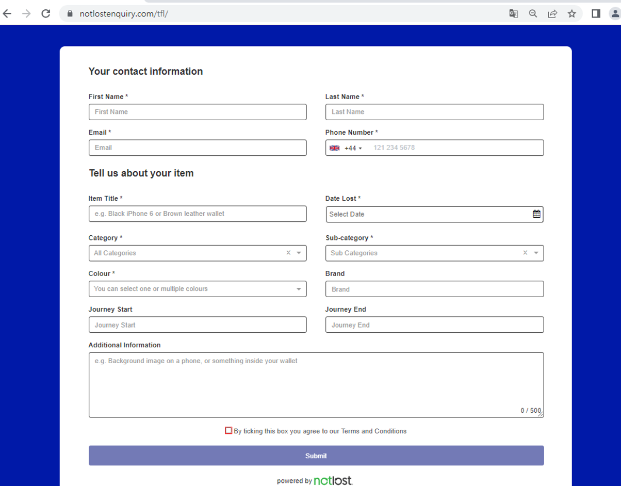Focus the First Name field
Viewport: 621px width, 486px height.
point(198,112)
